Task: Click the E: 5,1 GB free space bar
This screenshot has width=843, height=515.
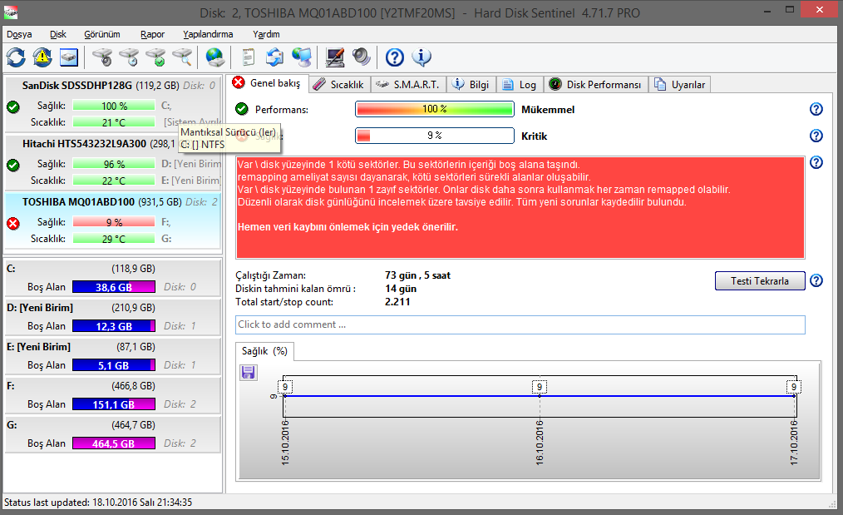Action: click(x=113, y=365)
